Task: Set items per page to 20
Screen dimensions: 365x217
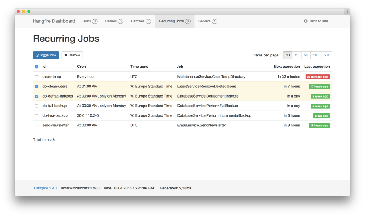Action: (x=297, y=55)
